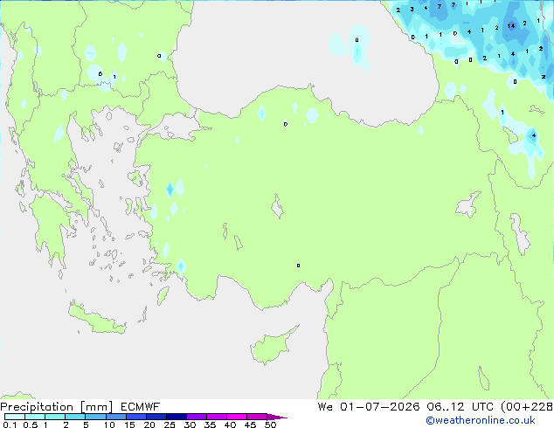554x428 pixels.
Task: Select the 35–40 mm legend color swatch
Action: (216, 417)
